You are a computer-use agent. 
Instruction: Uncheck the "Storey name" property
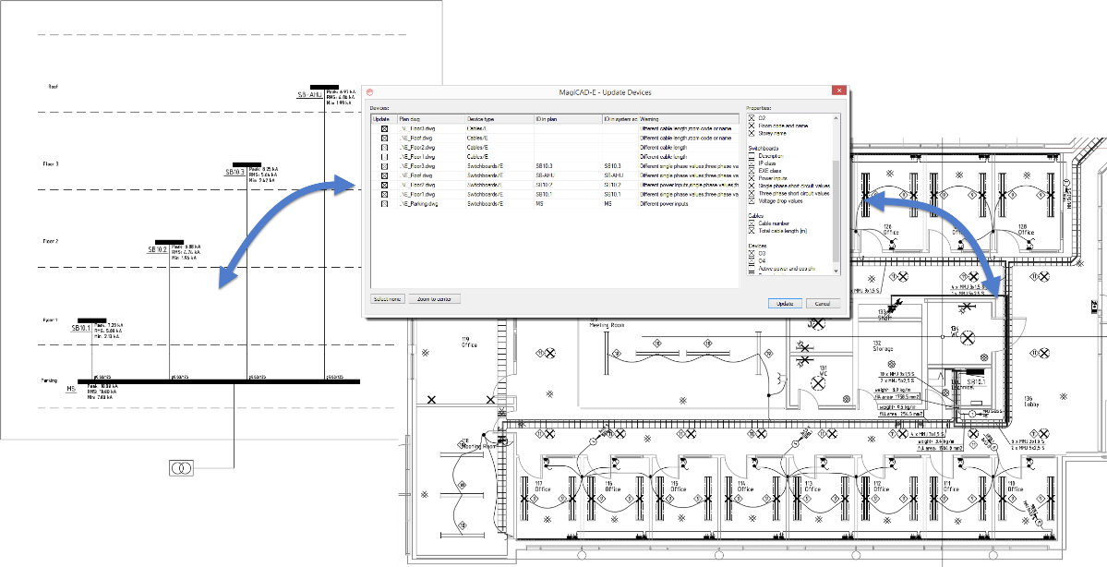coord(751,133)
